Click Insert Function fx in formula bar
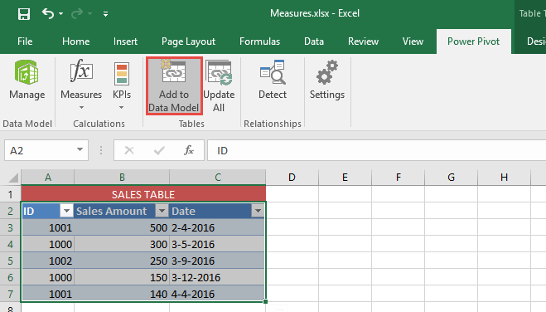The image size is (546, 312). point(189,150)
